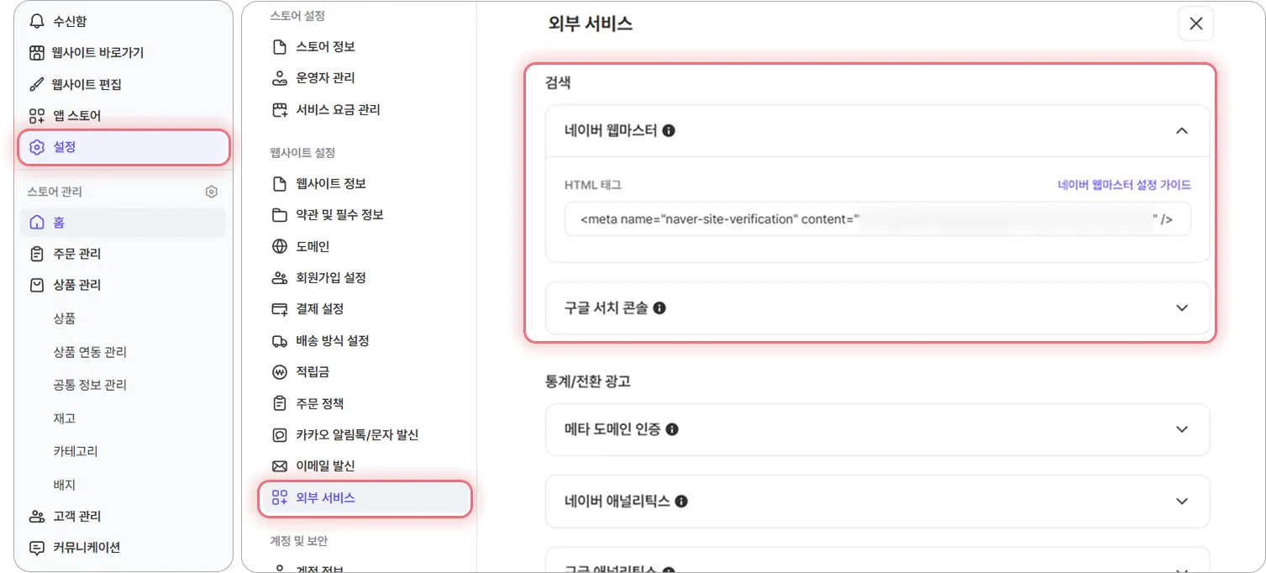This screenshot has height=573, width=1266.
Task: Click the 웹사이트 편집 brush icon
Action: (x=37, y=84)
